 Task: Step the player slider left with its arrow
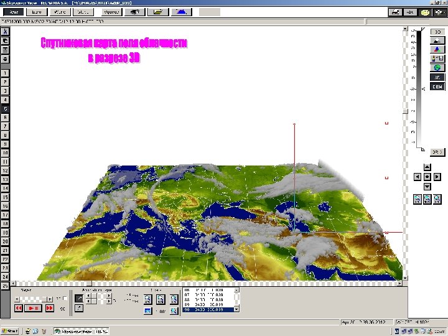pos(17,299)
